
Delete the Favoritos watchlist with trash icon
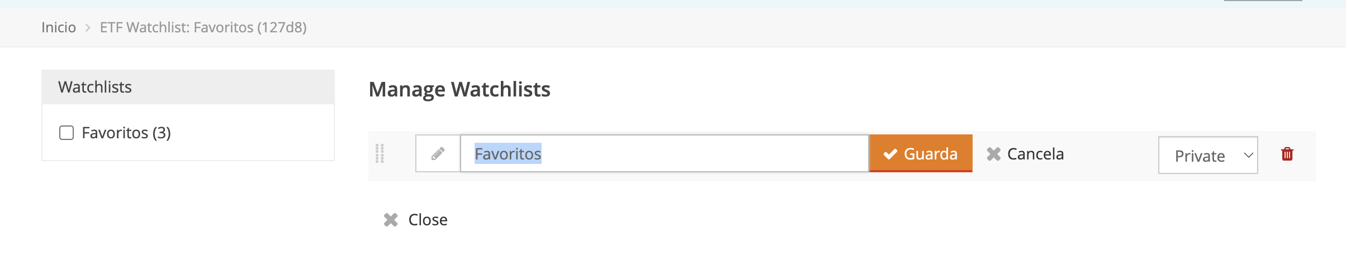tap(1287, 154)
